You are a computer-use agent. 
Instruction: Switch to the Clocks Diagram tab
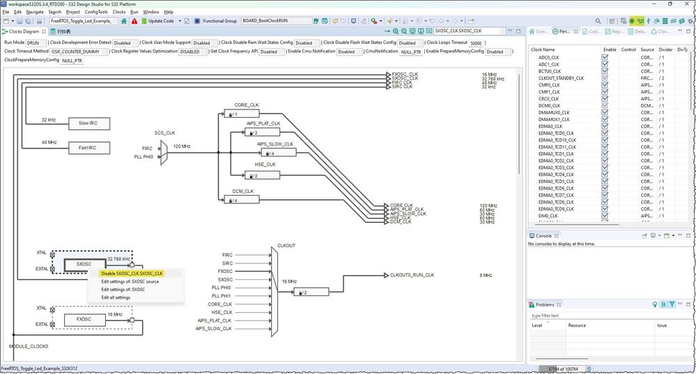coord(24,31)
